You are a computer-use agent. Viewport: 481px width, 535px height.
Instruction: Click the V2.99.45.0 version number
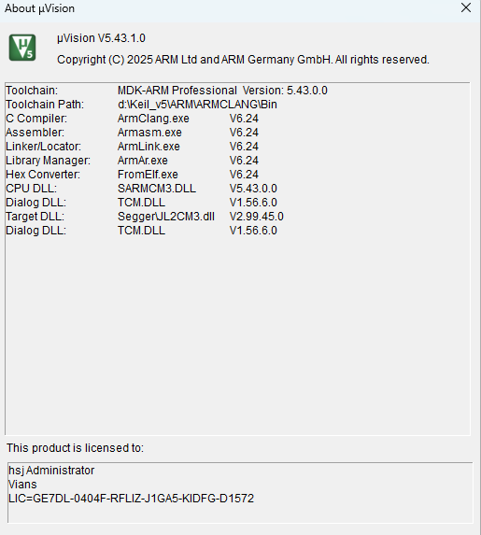[x=256, y=217]
